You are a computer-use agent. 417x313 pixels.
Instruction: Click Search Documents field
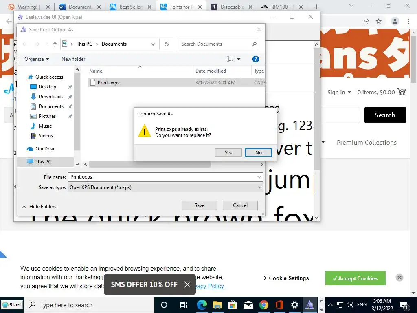pyautogui.click(x=219, y=44)
